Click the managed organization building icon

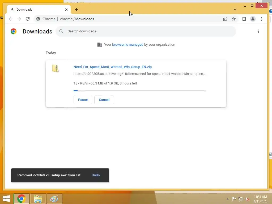(99, 45)
